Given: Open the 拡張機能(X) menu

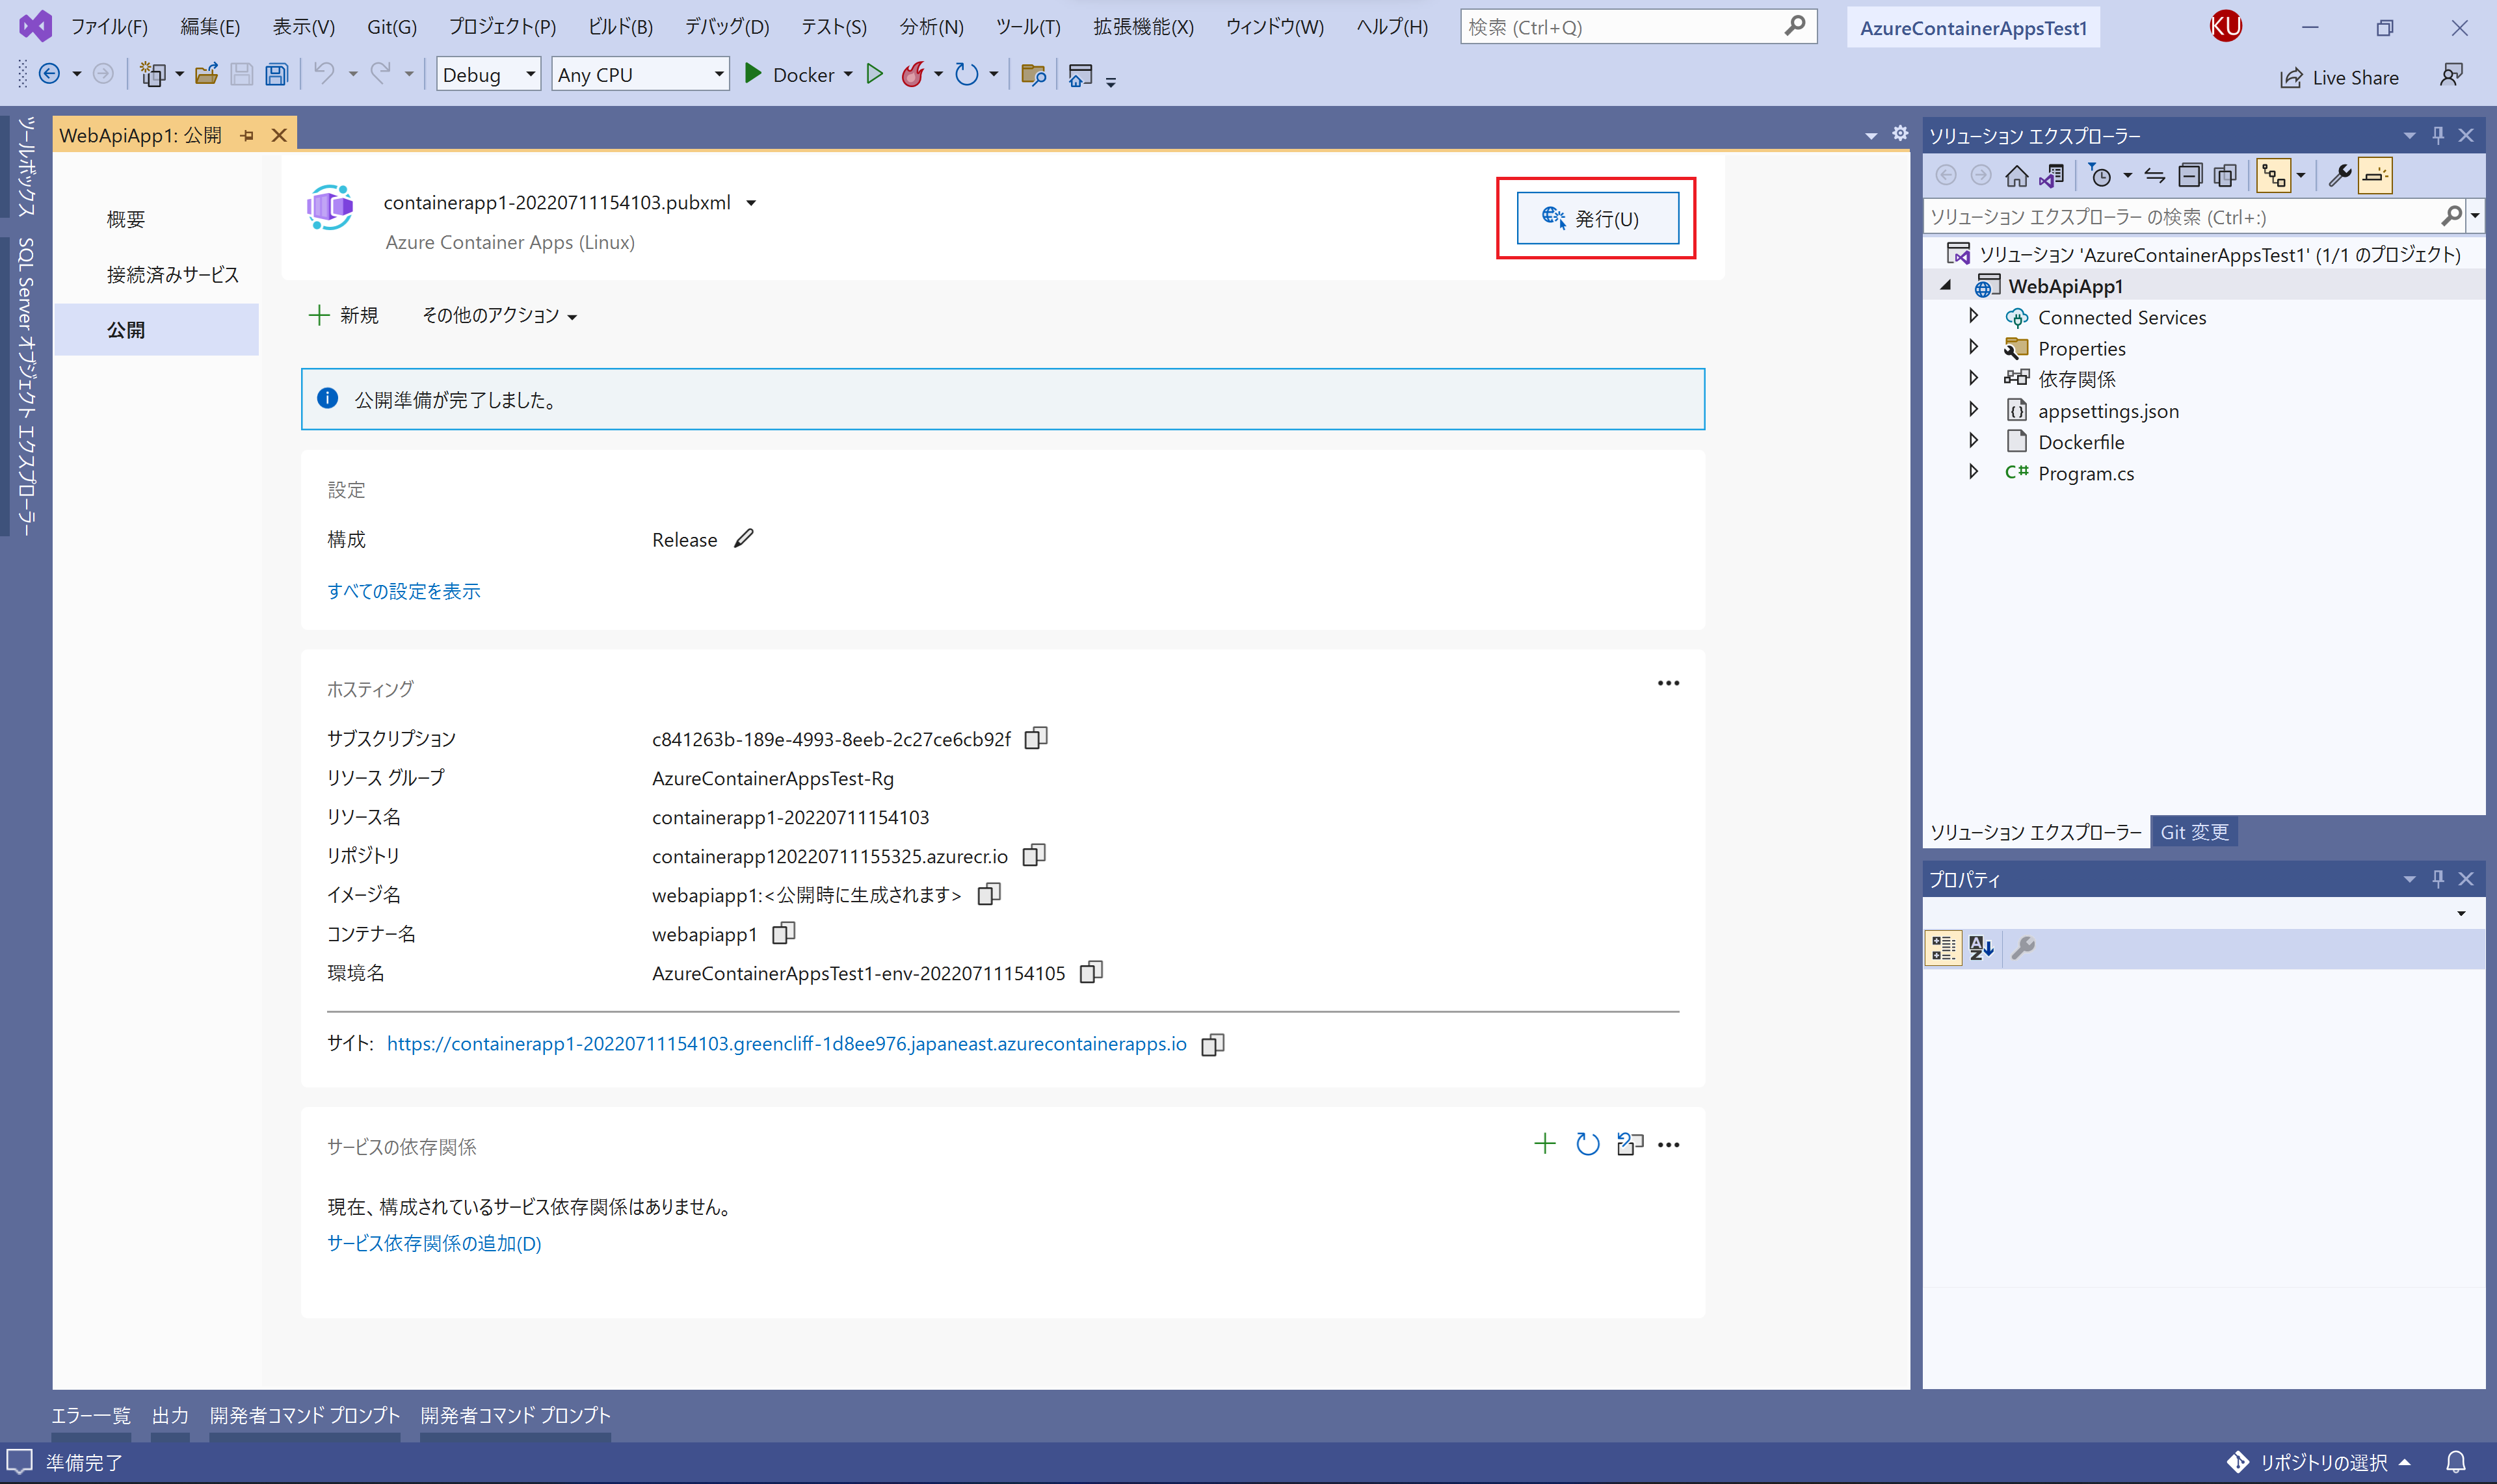Looking at the screenshot, I should click(1143, 27).
